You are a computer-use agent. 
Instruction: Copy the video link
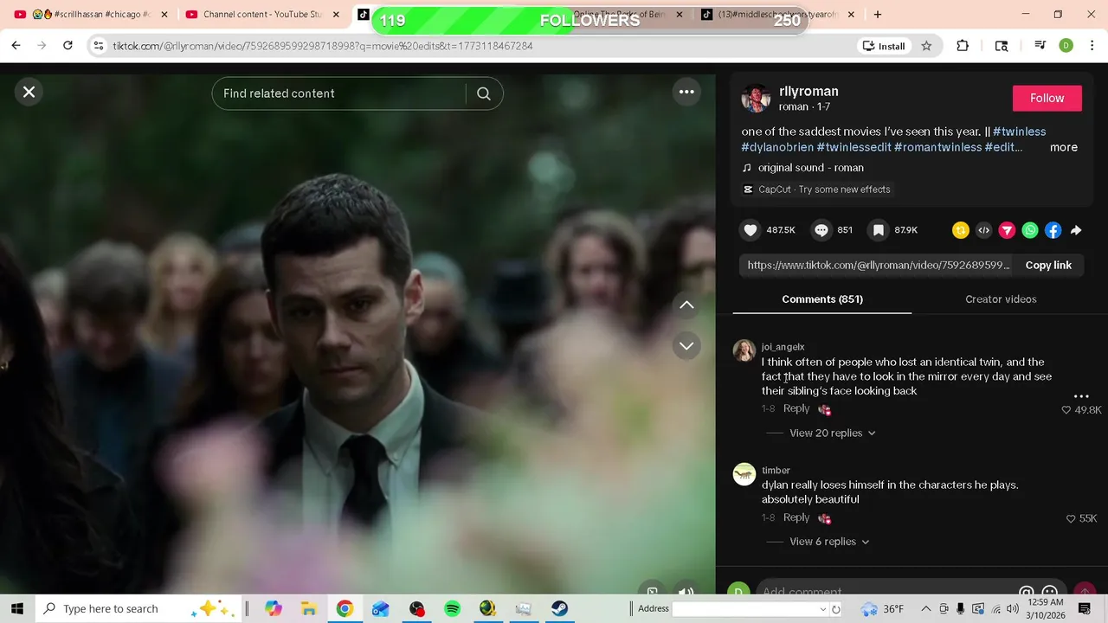tap(1048, 265)
